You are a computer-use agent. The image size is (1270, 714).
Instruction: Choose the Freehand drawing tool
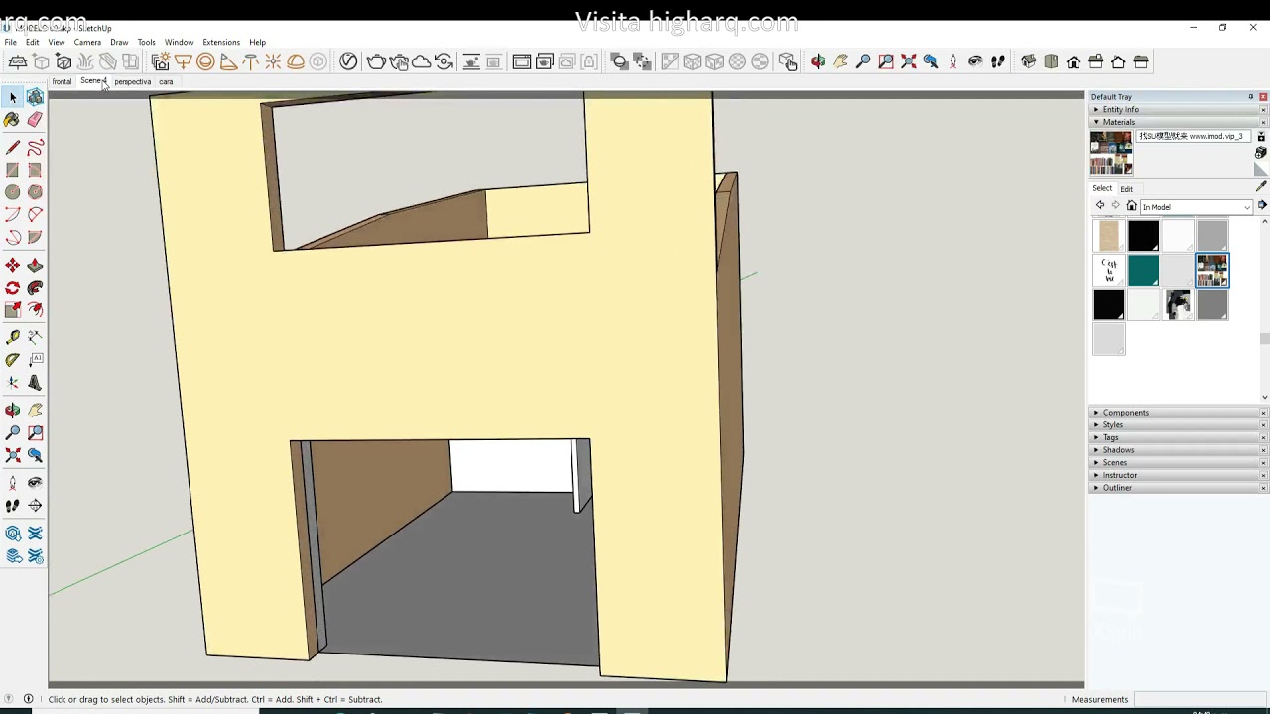coord(35,148)
